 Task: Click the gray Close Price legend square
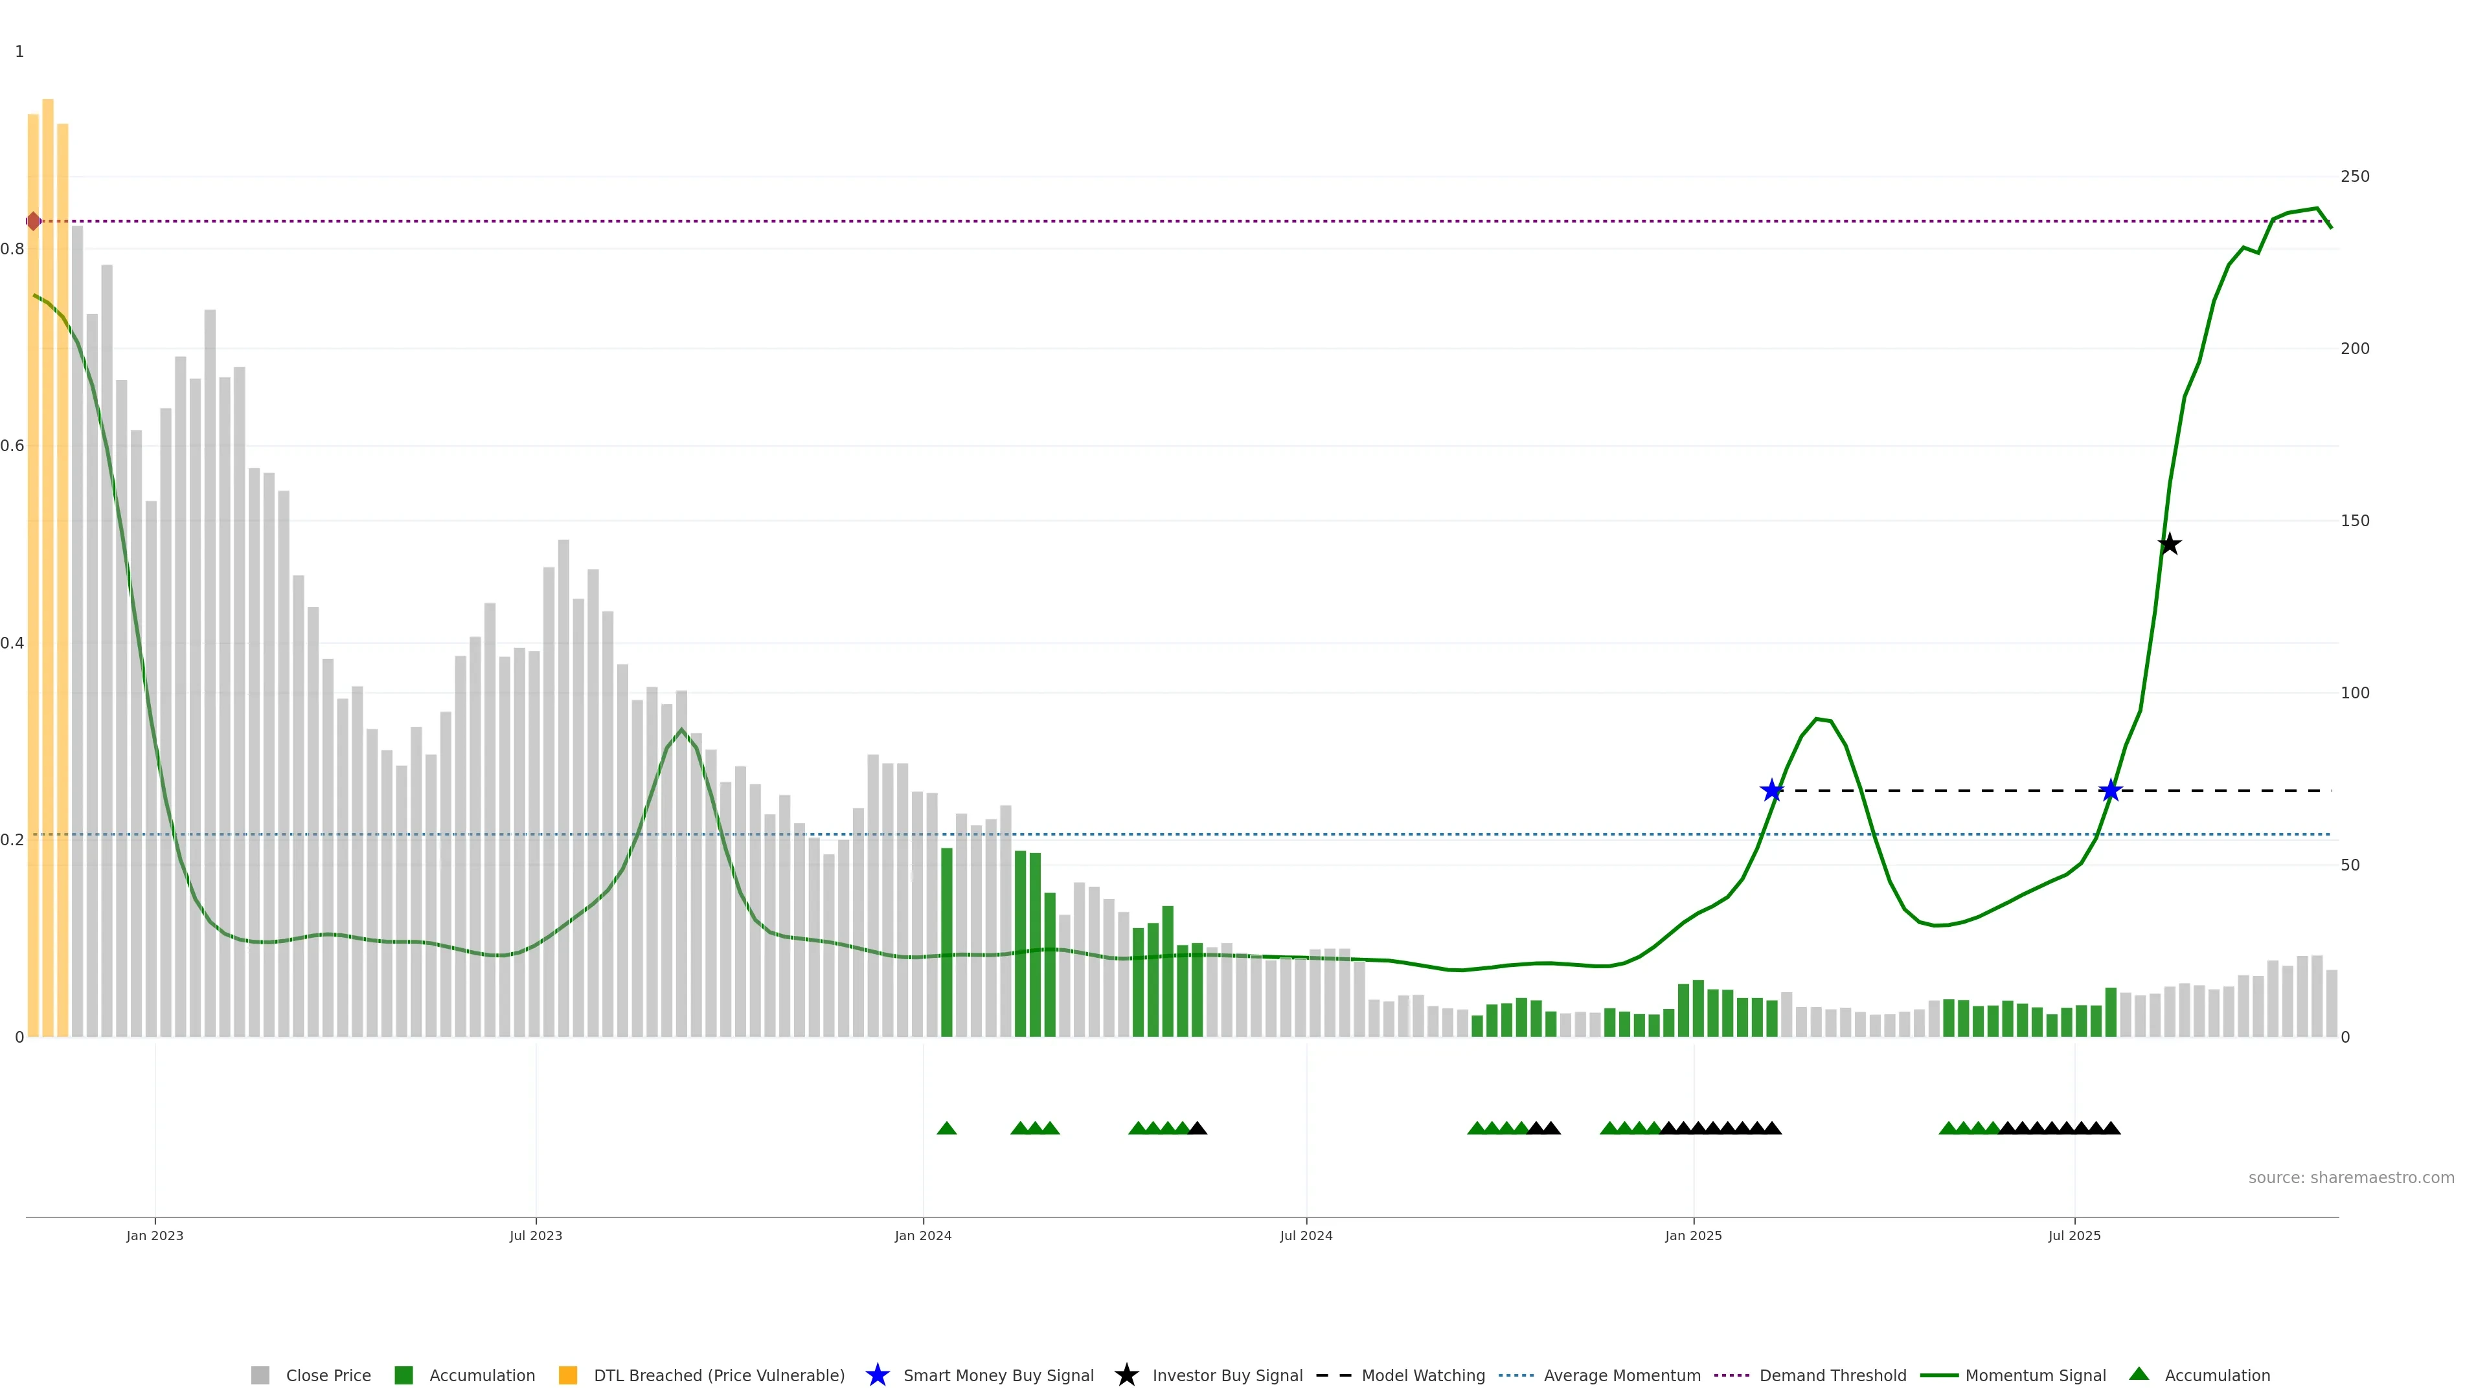[x=260, y=1375]
